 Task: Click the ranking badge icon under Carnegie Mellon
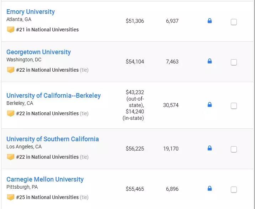[x=11, y=197]
